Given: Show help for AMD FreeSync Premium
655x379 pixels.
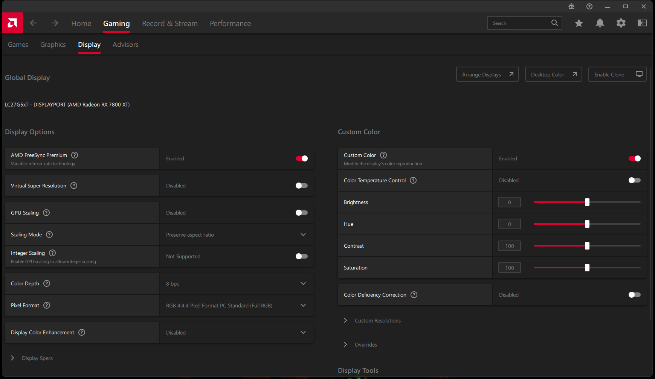Looking at the screenshot, I should [x=75, y=155].
